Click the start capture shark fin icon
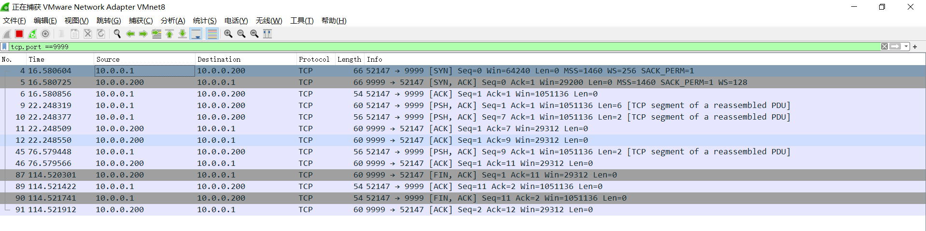Screen dimensions: 926x231 (x=7, y=34)
